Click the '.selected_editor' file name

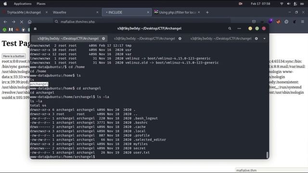click(150, 140)
